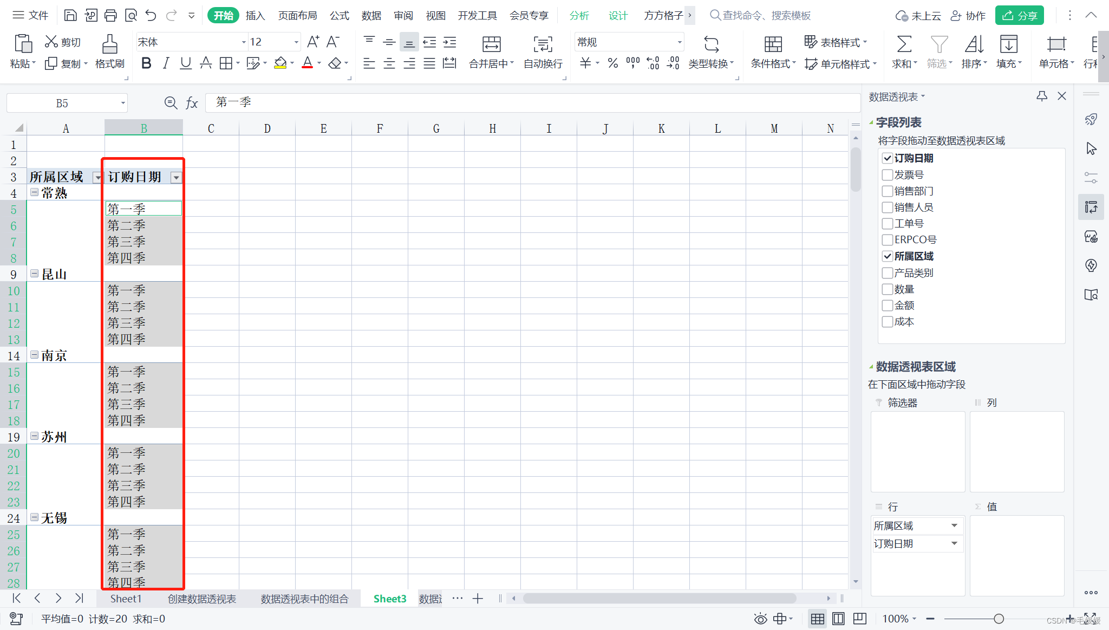The image size is (1109, 630).
Task: Add a new sheet with the plus button
Action: [x=478, y=599]
